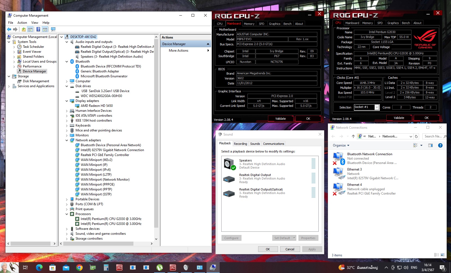The image size is (451, 273).
Task: Select Performance in the console tree
Action: (32, 66)
